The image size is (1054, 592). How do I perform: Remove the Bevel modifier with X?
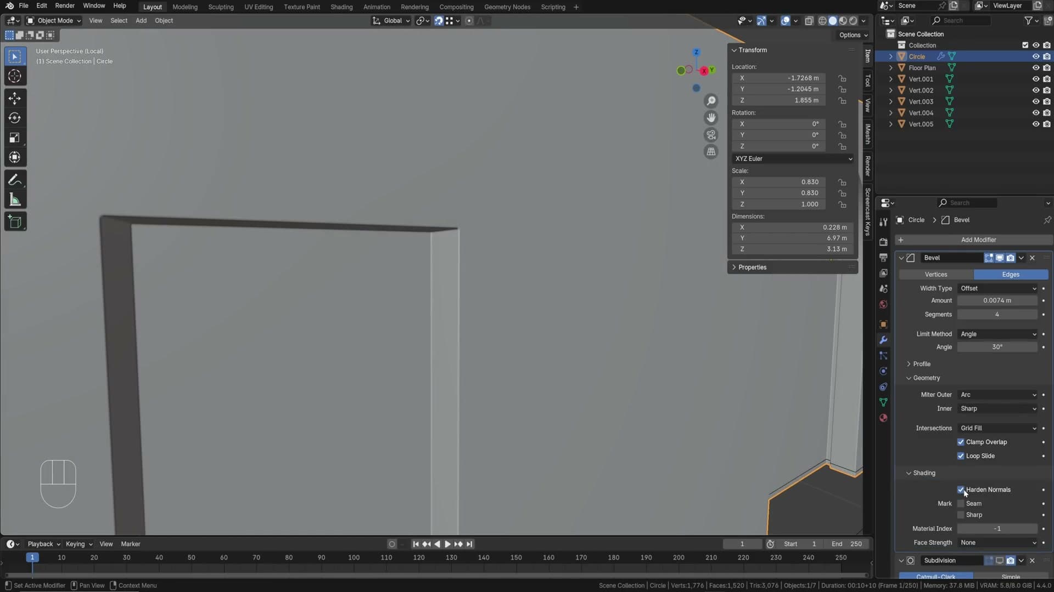tap(1032, 258)
